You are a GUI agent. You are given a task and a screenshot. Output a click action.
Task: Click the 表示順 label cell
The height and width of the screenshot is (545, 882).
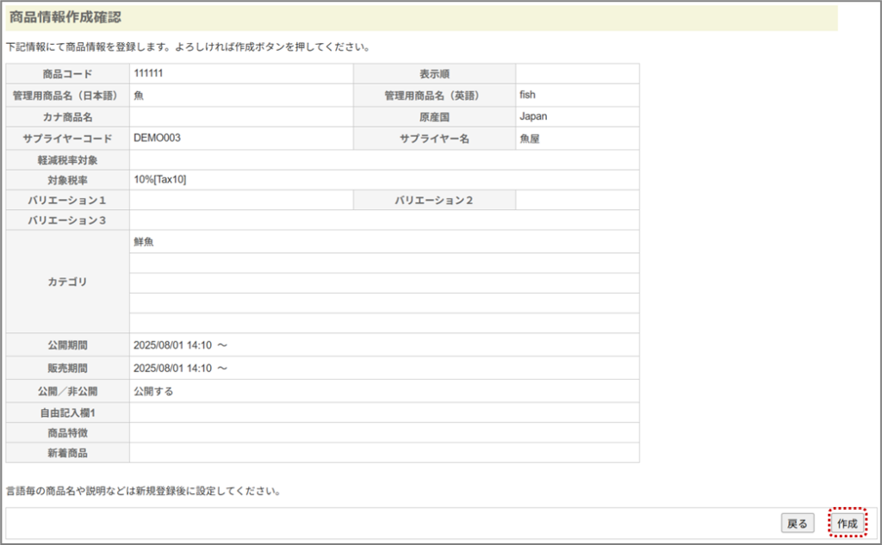coord(435,74)
